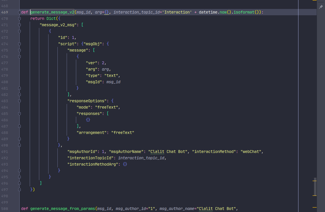Image resolution: width=325 pixels, height=212 pixels.
Task: Click the "interactionMethodArg" key
Action: [x=93, y=164]
